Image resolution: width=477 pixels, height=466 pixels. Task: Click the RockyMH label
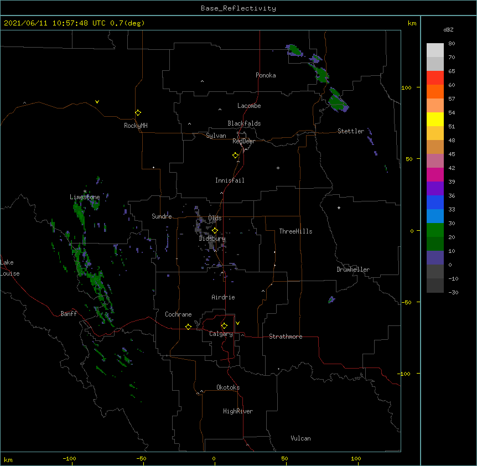(x=136, y=126)
